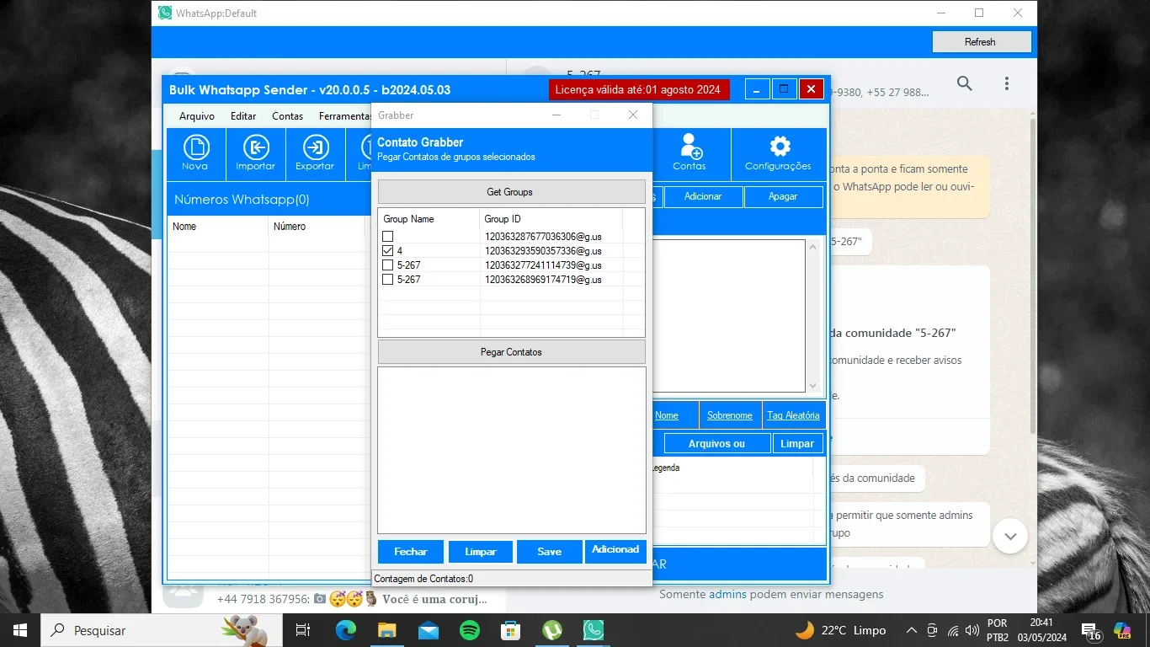
Task: Click the message box vertical scrollbar
Action: point(812,316)
